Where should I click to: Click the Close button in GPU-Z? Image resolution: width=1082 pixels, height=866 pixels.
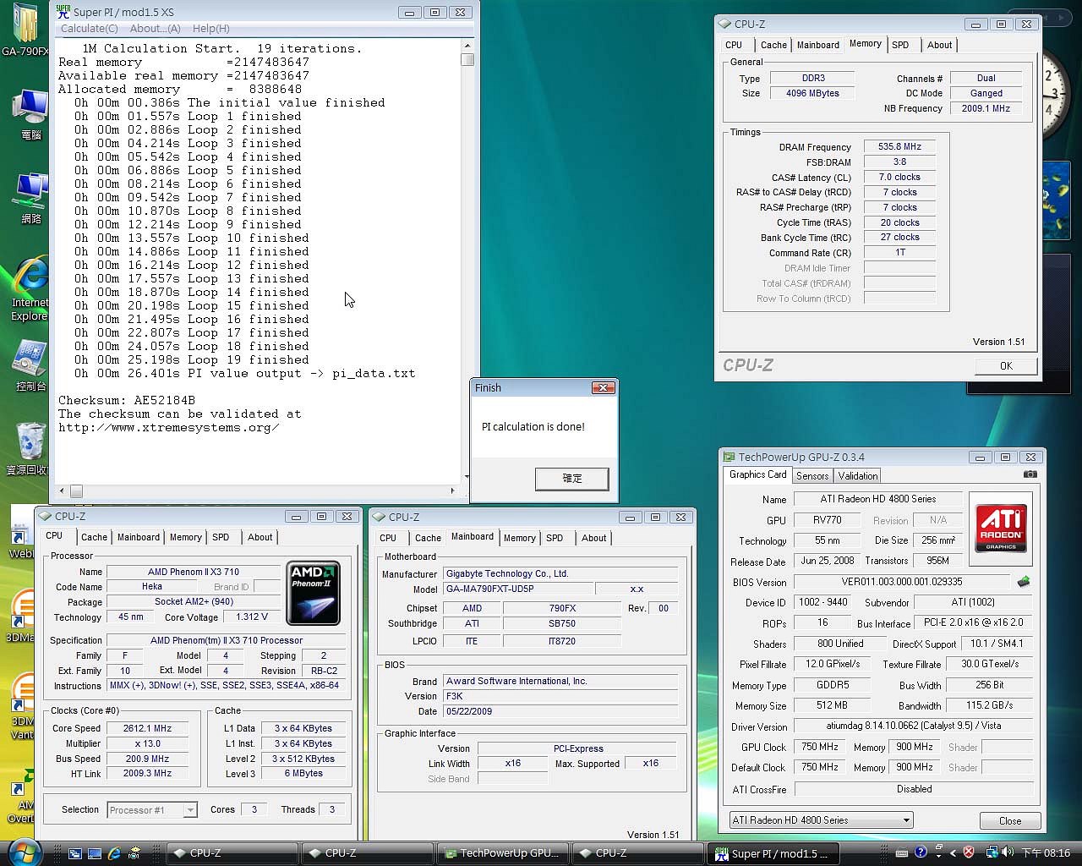point(1010,821)
